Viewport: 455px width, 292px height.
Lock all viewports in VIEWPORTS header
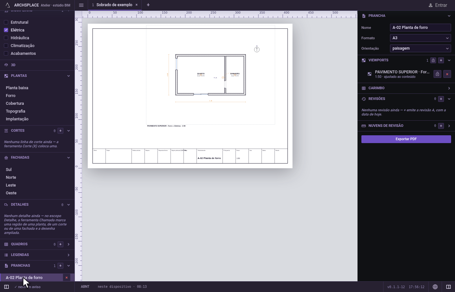[x=433, y=60]
